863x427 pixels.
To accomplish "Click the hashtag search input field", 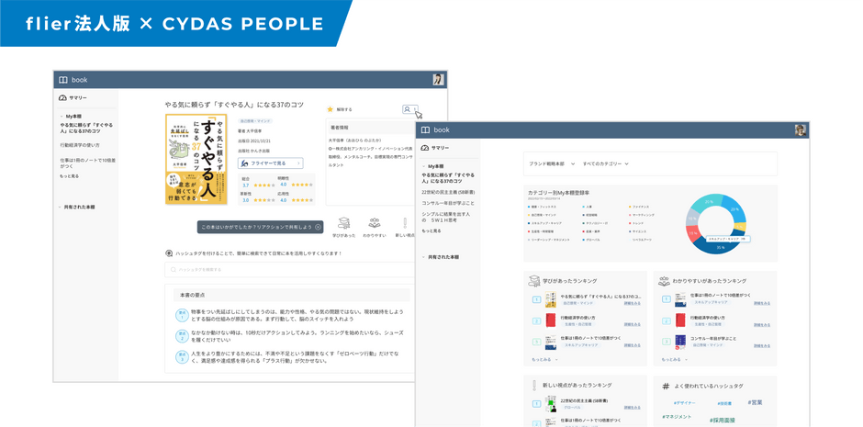I will coord(290,270).
